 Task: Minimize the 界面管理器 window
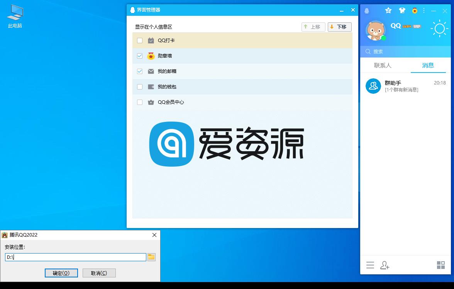342,10
